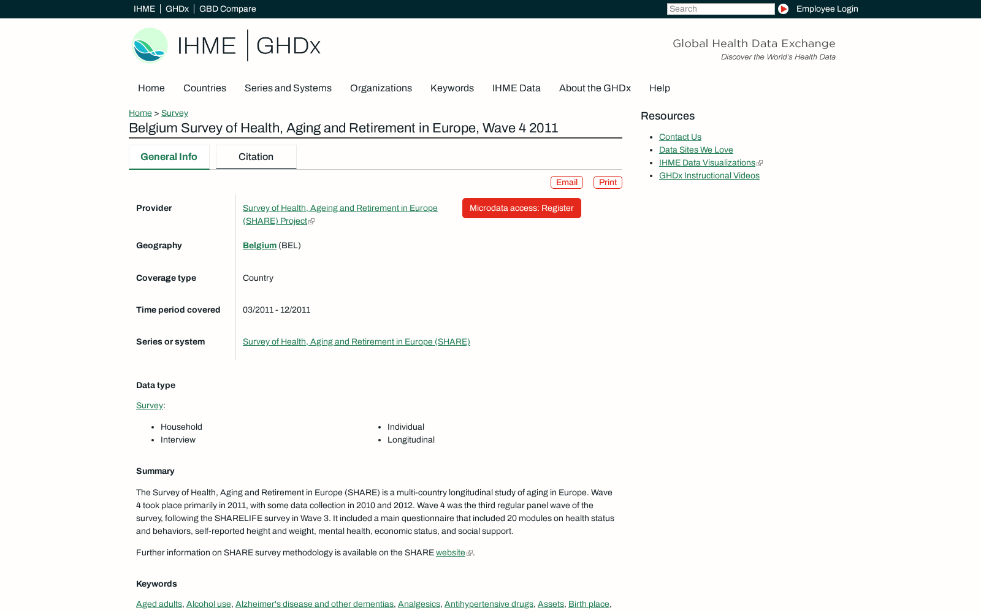981x613 pixels.
Task: Click Microdata access: Register button
Action: [522, 208]
